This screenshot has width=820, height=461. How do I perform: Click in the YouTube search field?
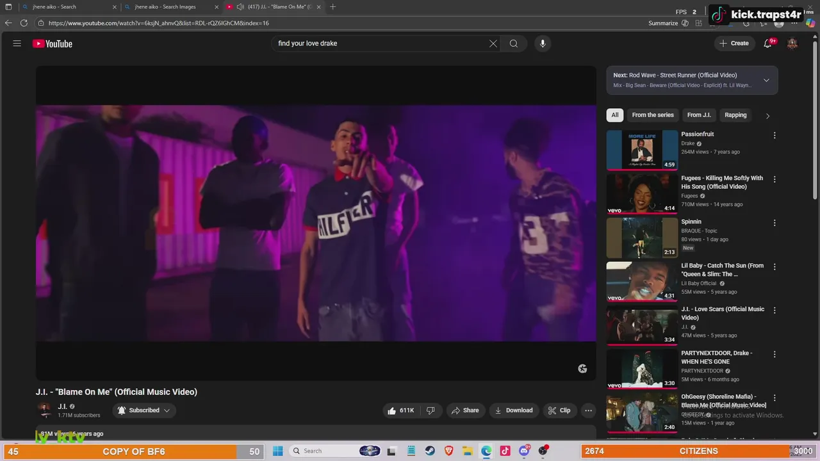[381, 44]
